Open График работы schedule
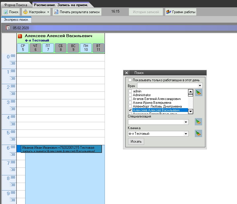Viewport: 237px width, 204px height. click(x=180, y=12)
